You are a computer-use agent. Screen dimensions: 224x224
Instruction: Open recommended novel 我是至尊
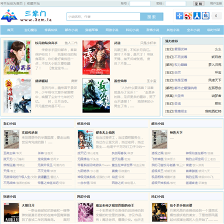180,80
